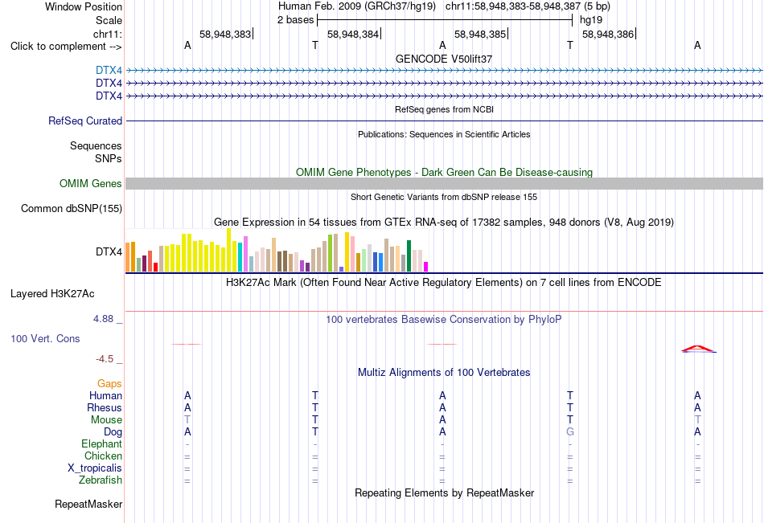Click the green 'OMIM Gene Phenotypes' title
This screenshot has width=764, height=523.
(x=444, y=173)
